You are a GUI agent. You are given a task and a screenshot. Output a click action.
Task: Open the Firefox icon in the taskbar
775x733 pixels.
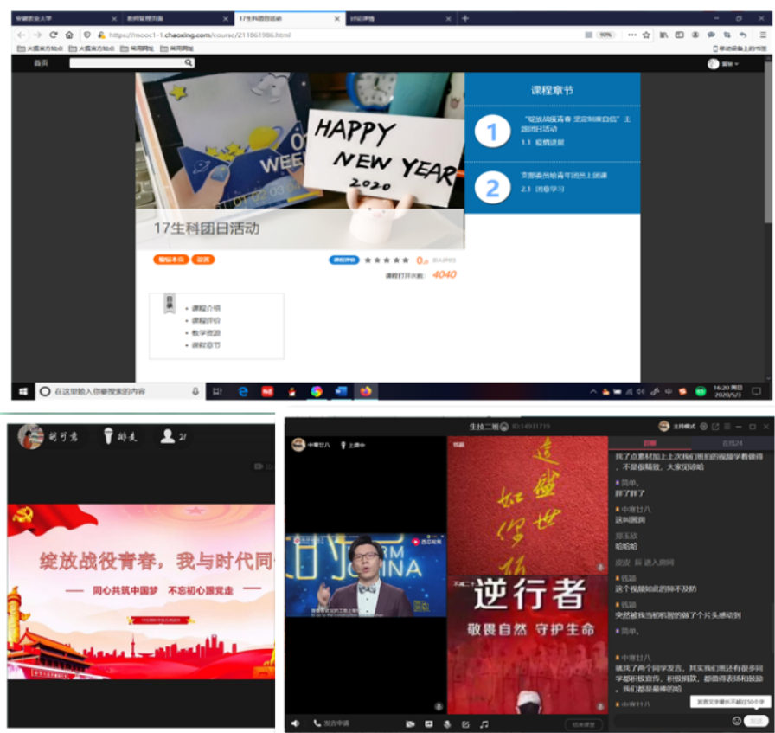pyautogui.click(x=365, y=391)
